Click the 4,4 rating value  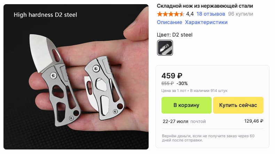click(x=190, y=14)
